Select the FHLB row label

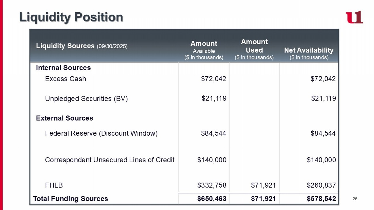pyautogui.click(x=54, y=185)
